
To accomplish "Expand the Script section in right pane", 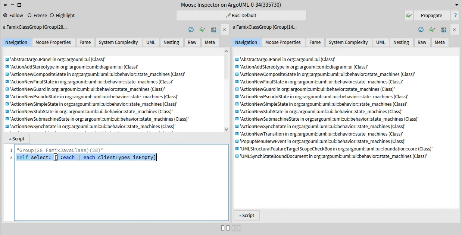I will (x=247, y=215).
